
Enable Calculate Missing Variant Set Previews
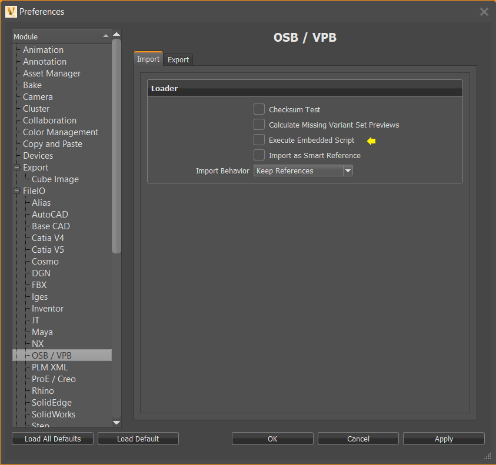coord(259,124)
